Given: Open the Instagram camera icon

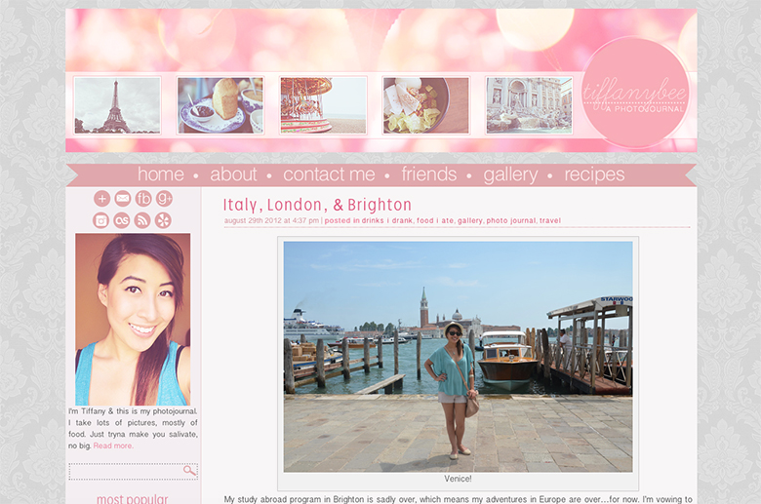Looking at the screenshot, I should pos(100,220).
